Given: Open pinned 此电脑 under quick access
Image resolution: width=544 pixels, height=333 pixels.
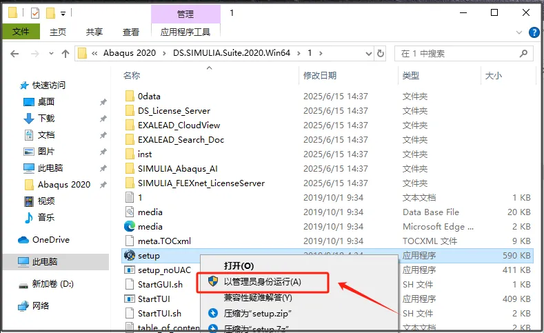Looking at the screenshot, I should (x=43, y=168).
